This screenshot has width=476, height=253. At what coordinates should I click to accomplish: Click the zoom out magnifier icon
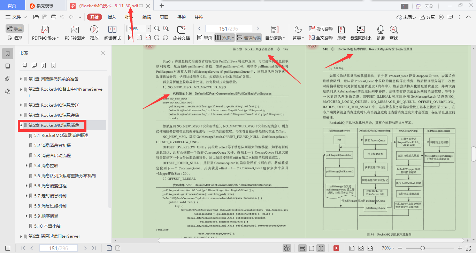[x=157, y=28]
